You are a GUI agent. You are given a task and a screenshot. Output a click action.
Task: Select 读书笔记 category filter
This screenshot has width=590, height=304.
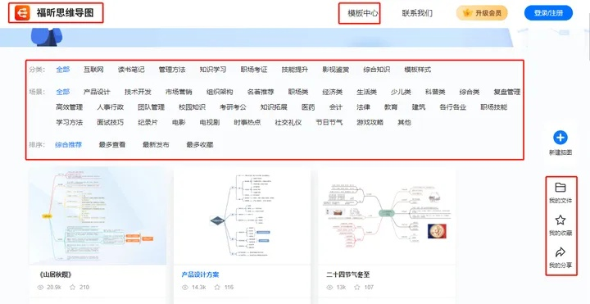click(x=131, y=70)
